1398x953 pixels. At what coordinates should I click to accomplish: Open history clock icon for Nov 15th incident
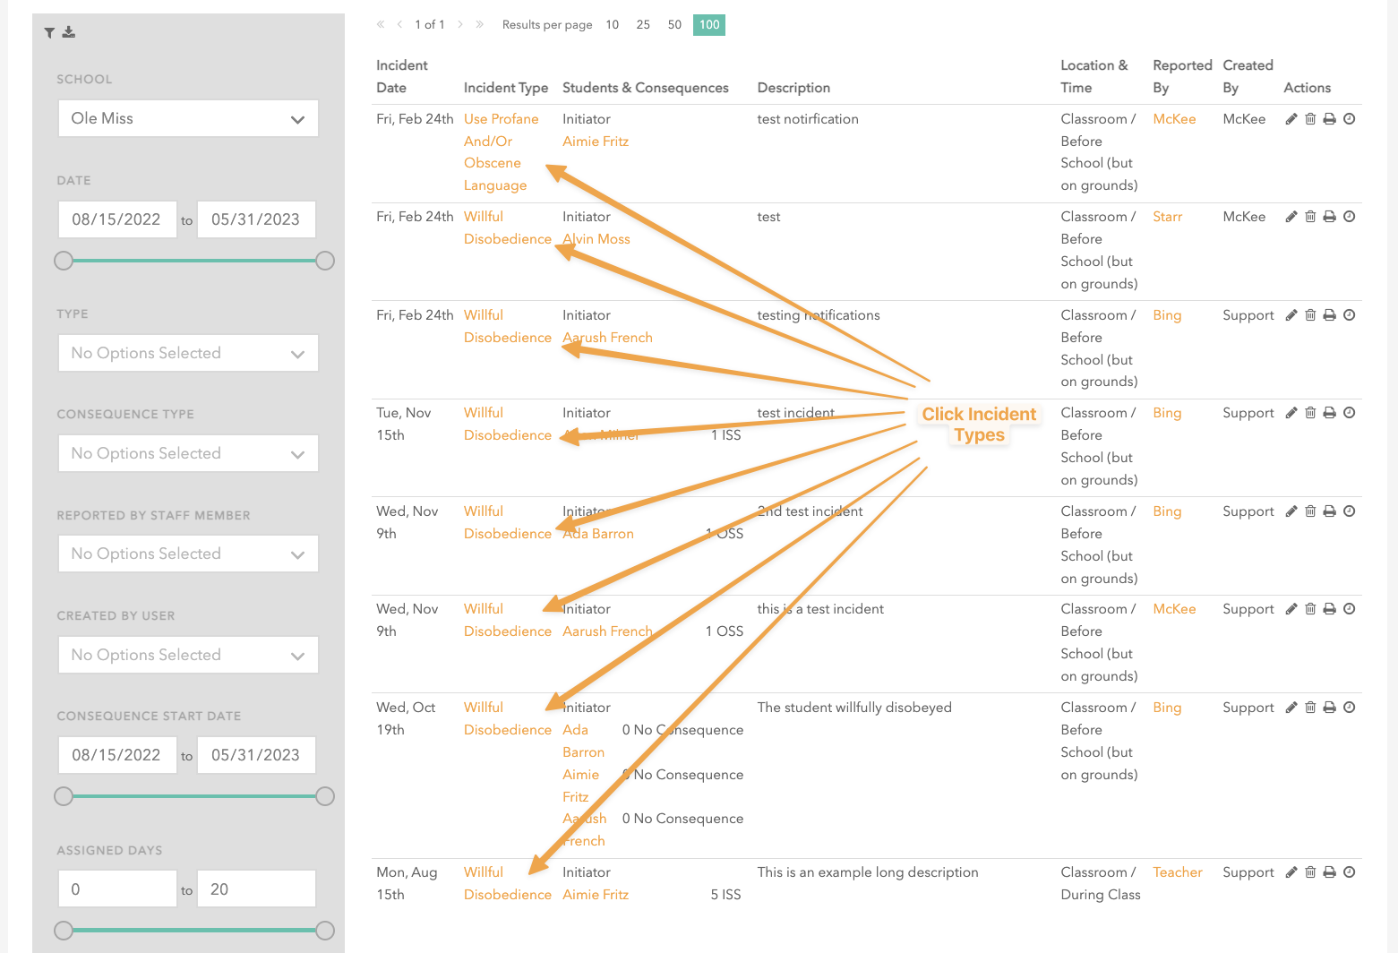(1349, 413)
